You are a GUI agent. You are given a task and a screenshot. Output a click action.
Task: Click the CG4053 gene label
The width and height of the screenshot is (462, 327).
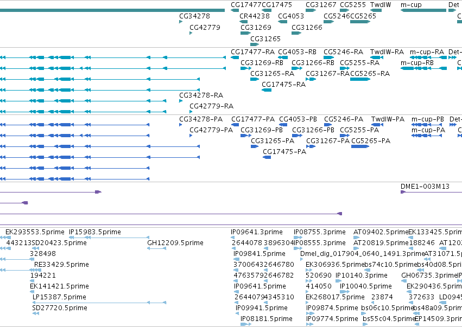pos(291,16)
